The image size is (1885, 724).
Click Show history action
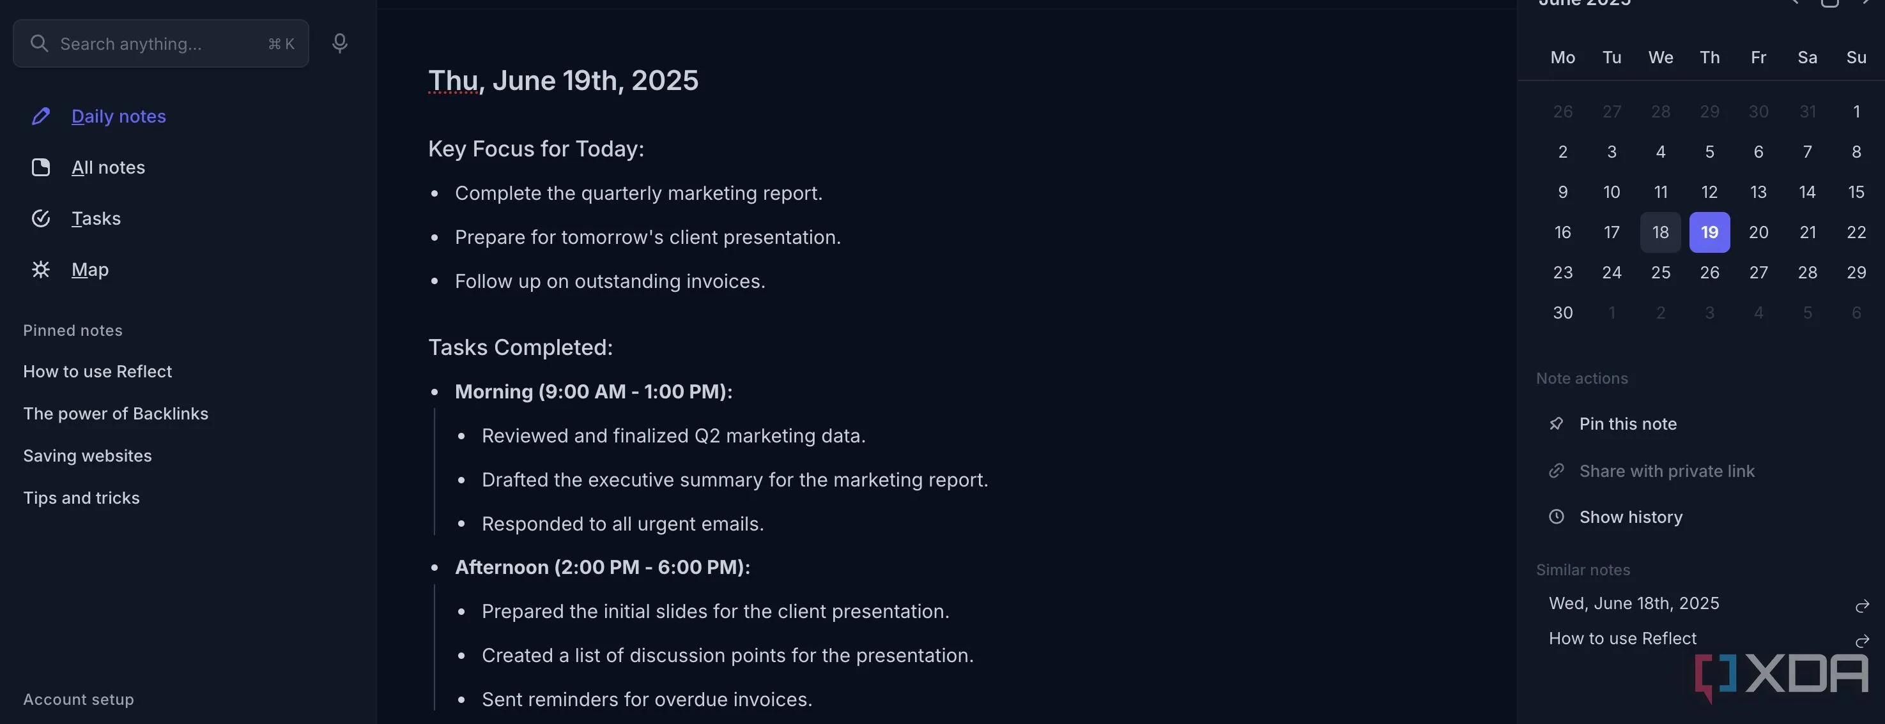click(x=1630, y=517)
